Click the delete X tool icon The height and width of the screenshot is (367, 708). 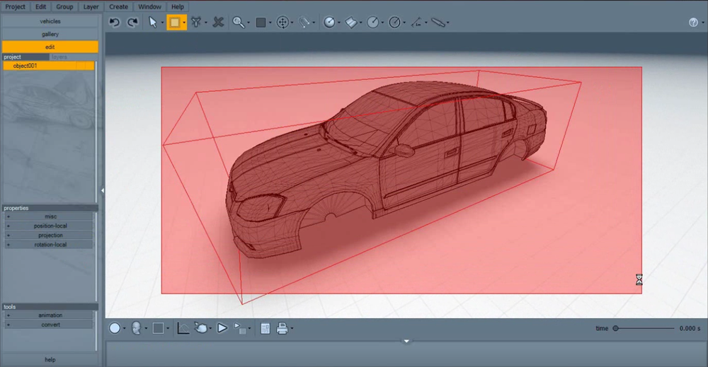tap(218, 22)
